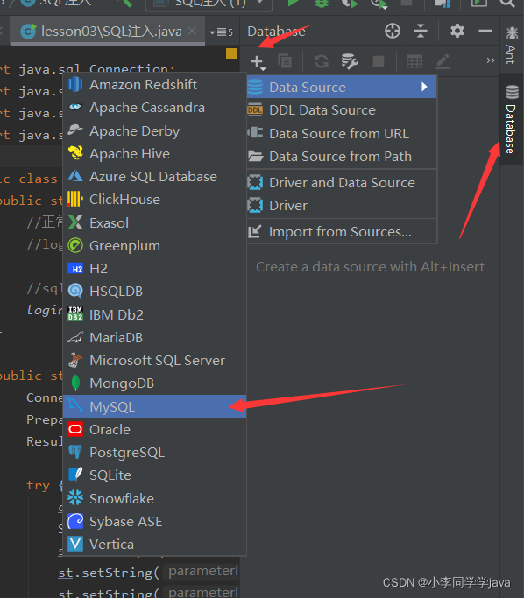
Task: Select SQLite data source
Action: pos(154,475)
